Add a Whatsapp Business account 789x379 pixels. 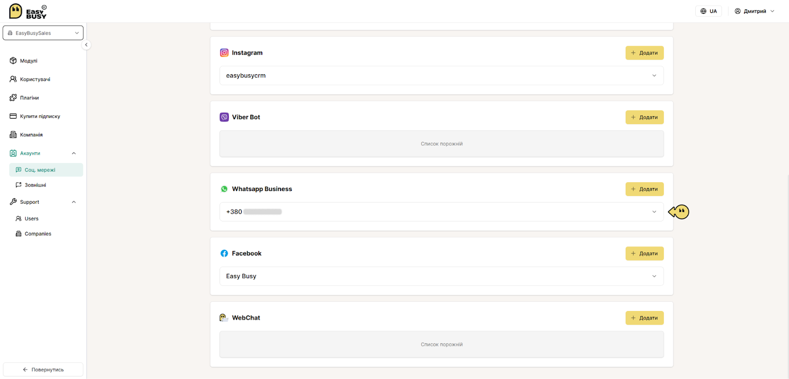(x=645, y=189)
